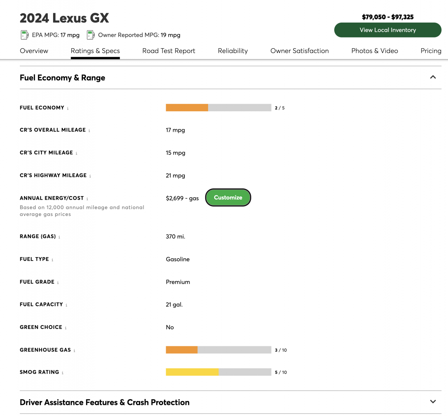This screenshot has width=448, height=416.
Task: Click info icon beside Fuel Economy label
Action: [x=68, y=109]
